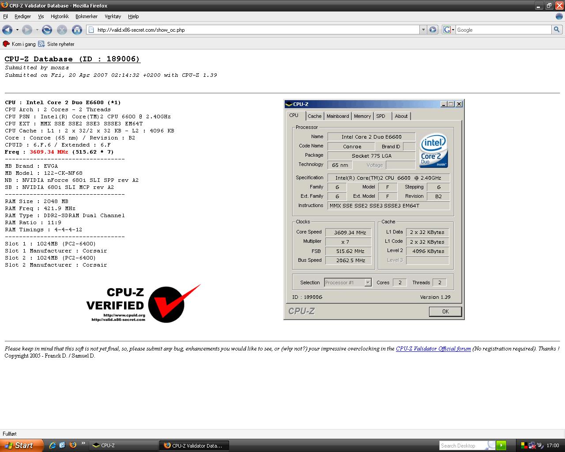The height and width of the screenshot is (452, 565).
Task: Click the search magnifier in Google box
Action: point(557,30)
